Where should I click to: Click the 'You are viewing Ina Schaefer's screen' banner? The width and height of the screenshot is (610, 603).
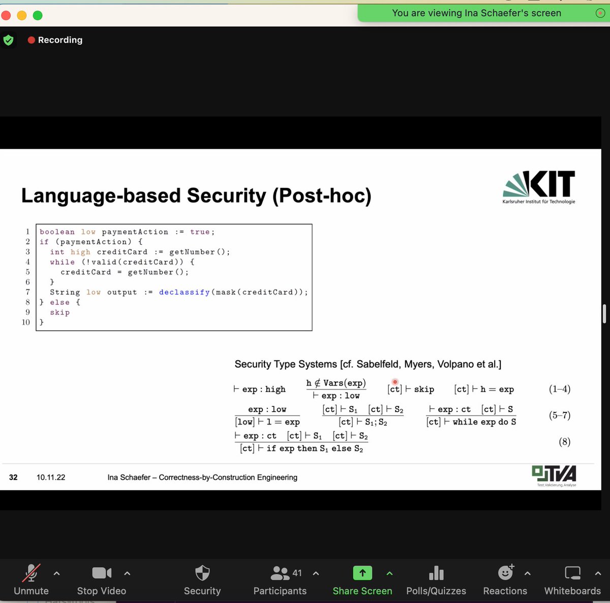[x=476, y=13]
